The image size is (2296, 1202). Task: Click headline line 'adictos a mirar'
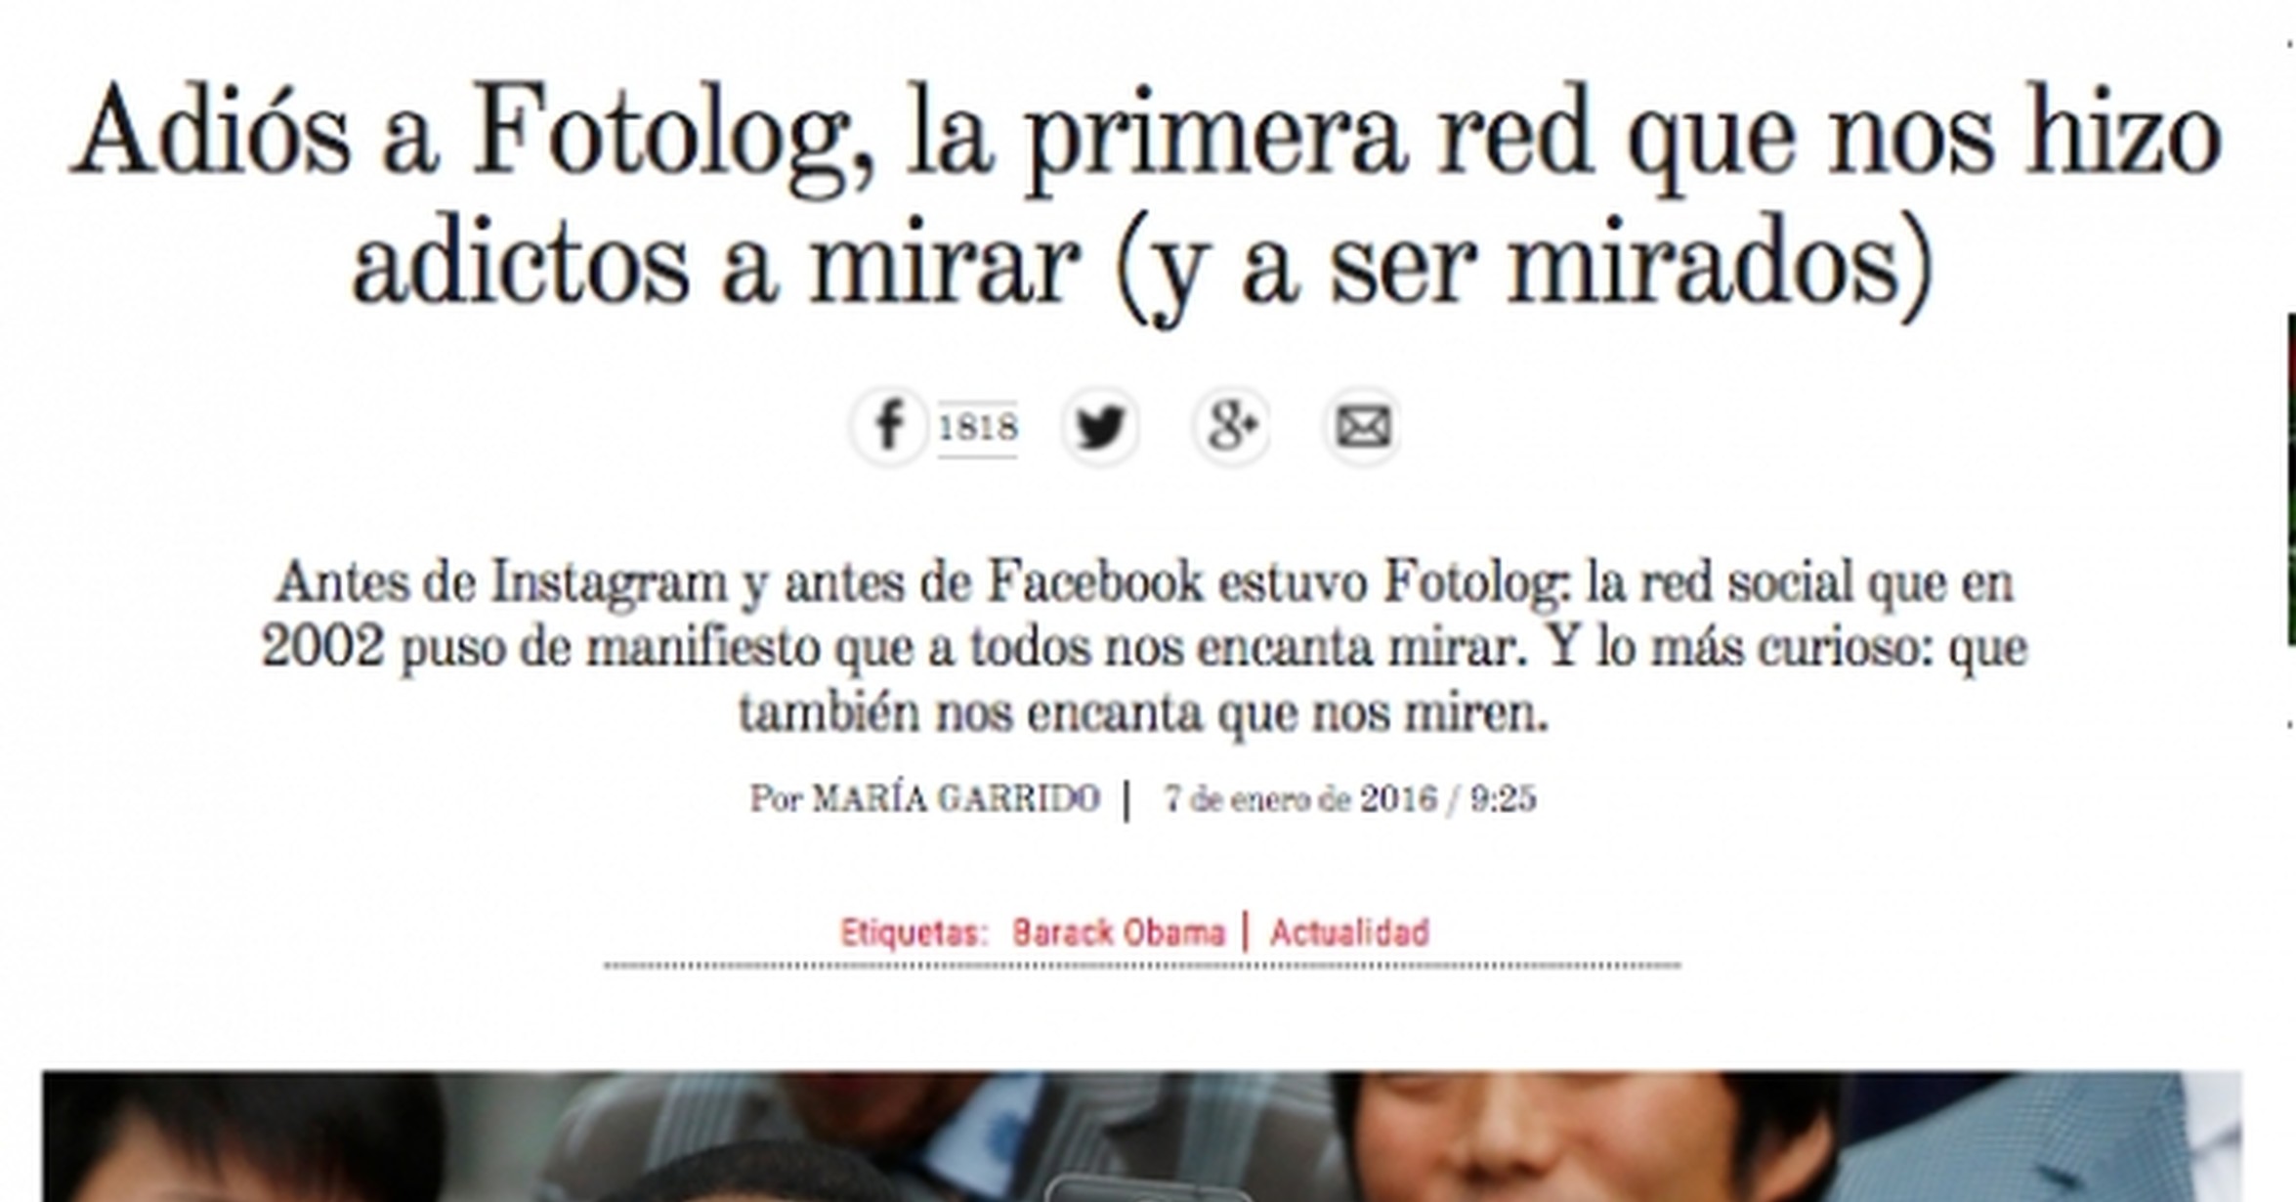point(715,264)
